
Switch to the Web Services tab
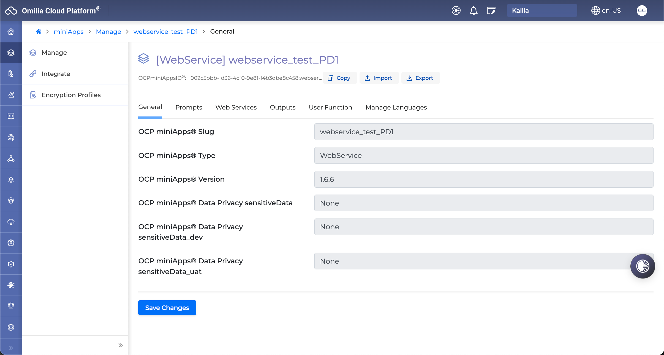[236, 107]
